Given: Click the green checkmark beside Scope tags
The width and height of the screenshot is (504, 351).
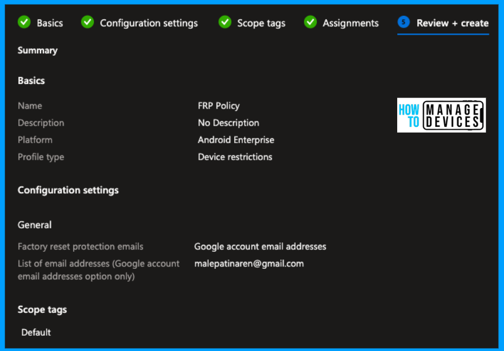Looking at the screenshot, I should coord(225,22).
